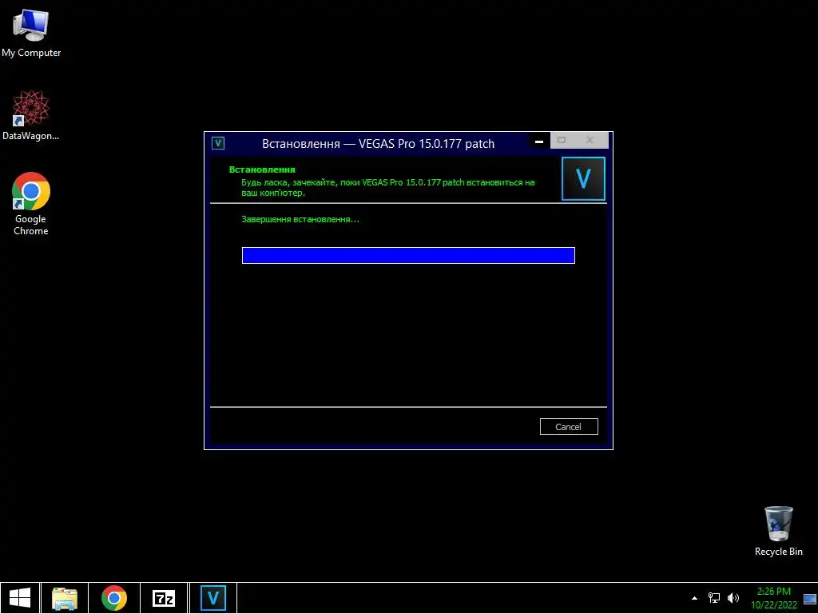Open the volume control tray icon
818x614 pixels.
pyautogui.click(x=733, y=598)
